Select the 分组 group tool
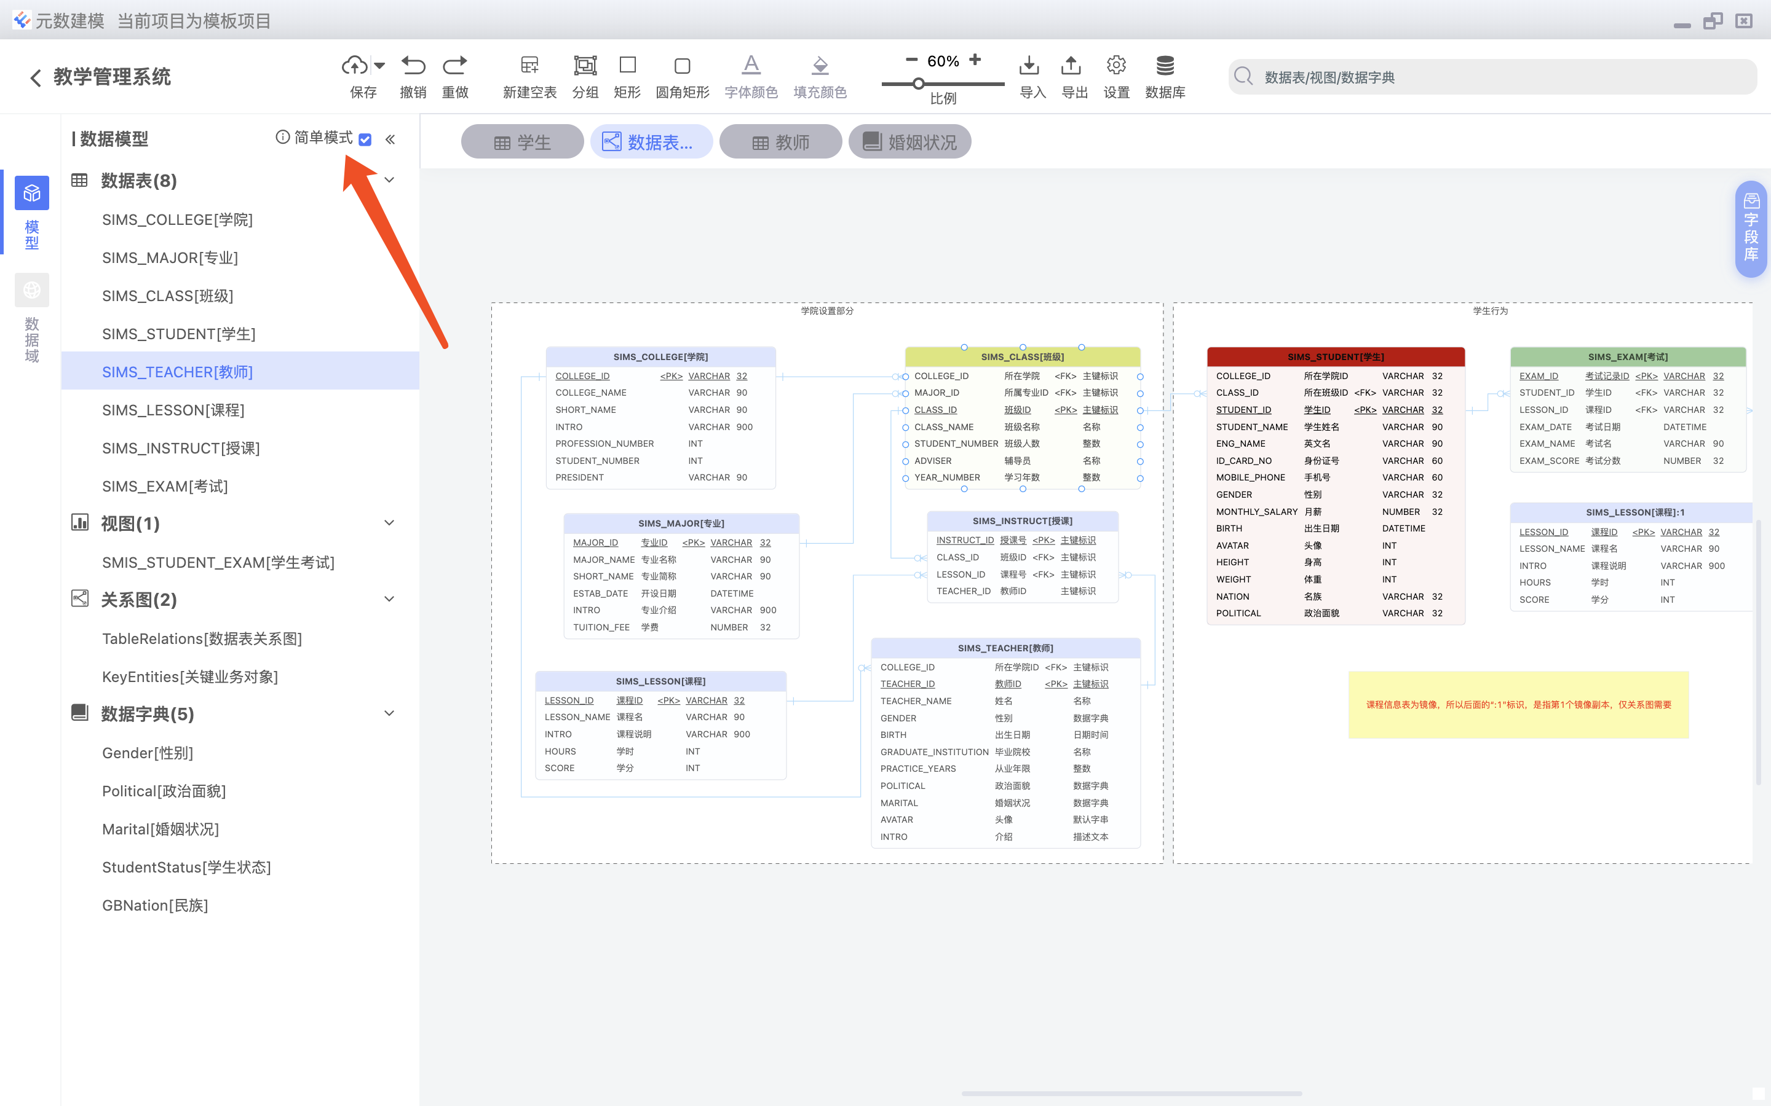This screenshot has width=1771, height=1106. pyautogui.click(x=585, y=76)
